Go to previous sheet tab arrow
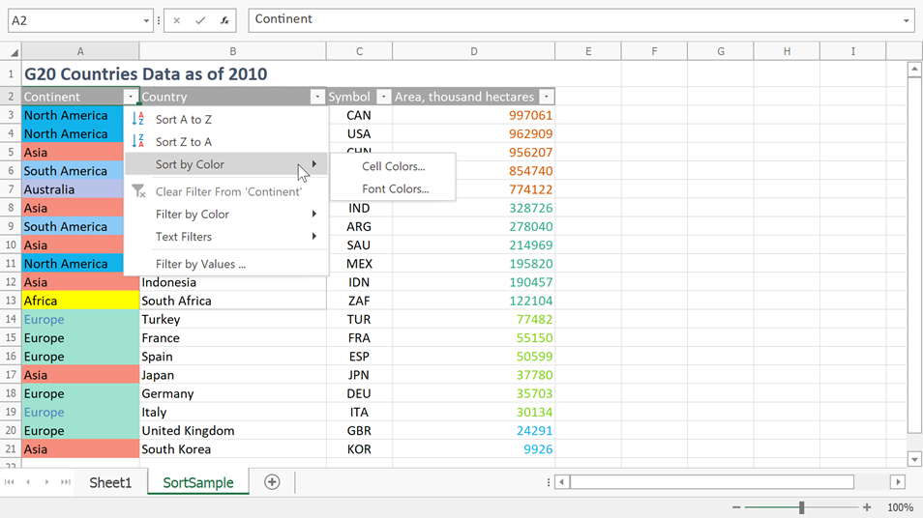The height and width of the screenshot is (518, 923). 28,482
